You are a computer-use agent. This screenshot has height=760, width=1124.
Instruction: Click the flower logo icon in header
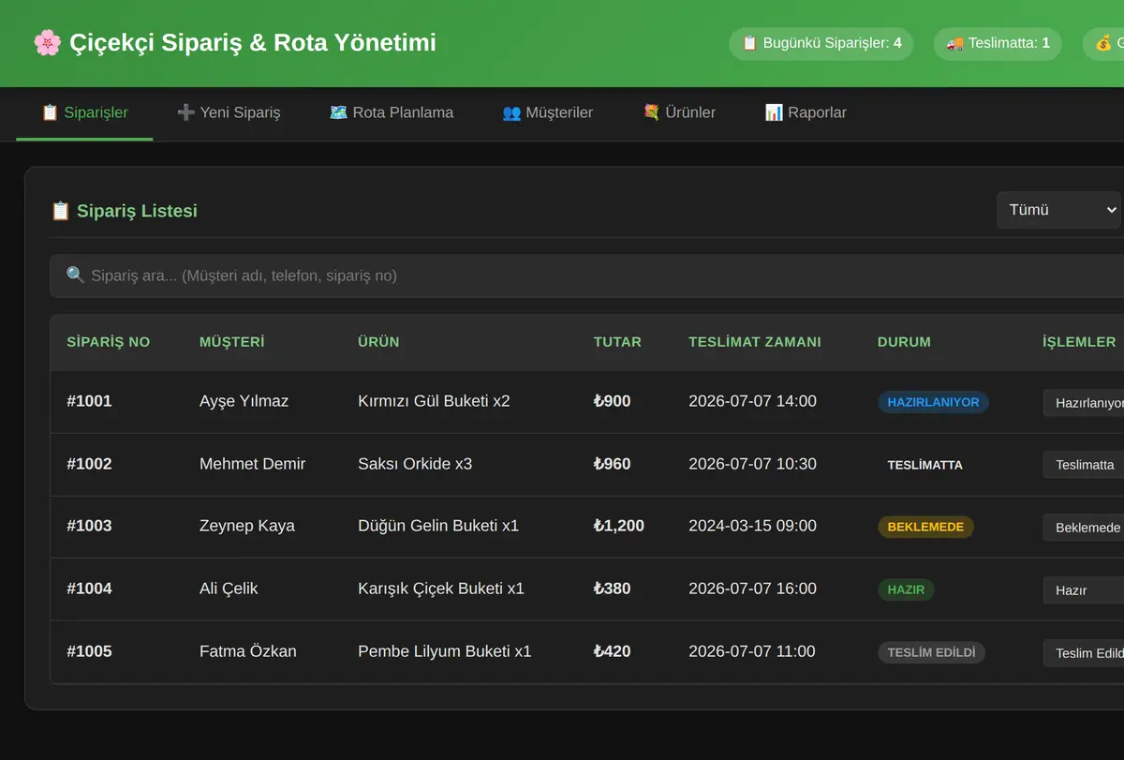point(46,42)
